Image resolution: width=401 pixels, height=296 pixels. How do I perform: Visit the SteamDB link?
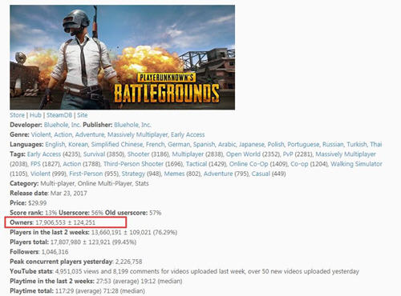click(59, 115)
